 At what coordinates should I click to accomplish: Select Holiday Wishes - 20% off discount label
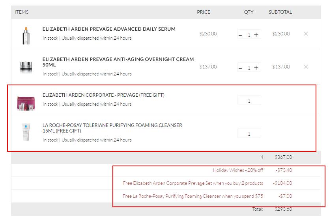[x=238, y=170]
